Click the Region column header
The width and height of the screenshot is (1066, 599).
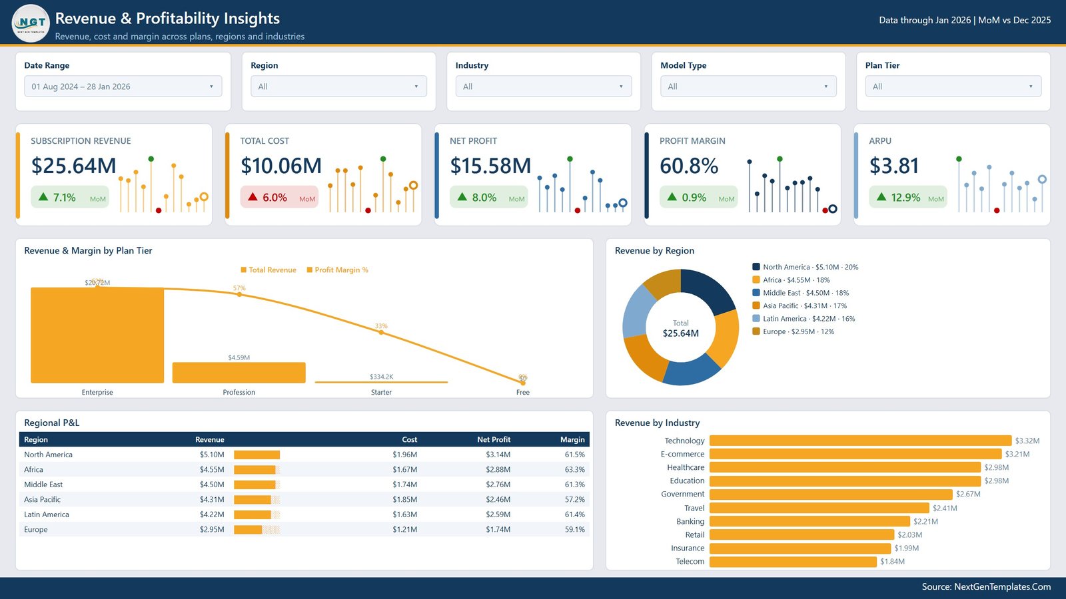pos(36,439)
